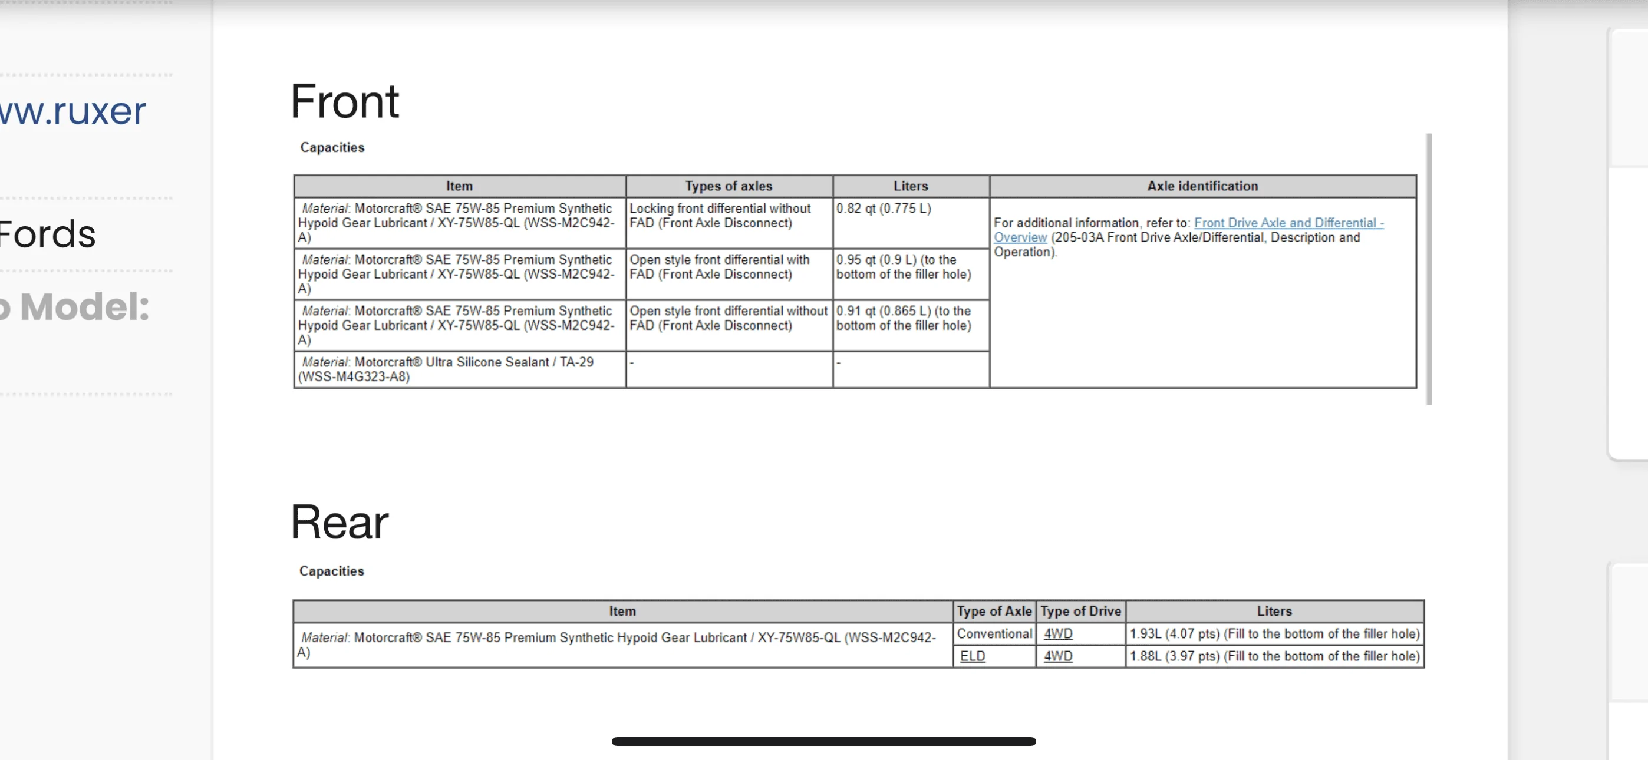The image size is (1648, 760).
Task: Click the Rear section heading
Action: pyautogui.click(x=339, y=522)
